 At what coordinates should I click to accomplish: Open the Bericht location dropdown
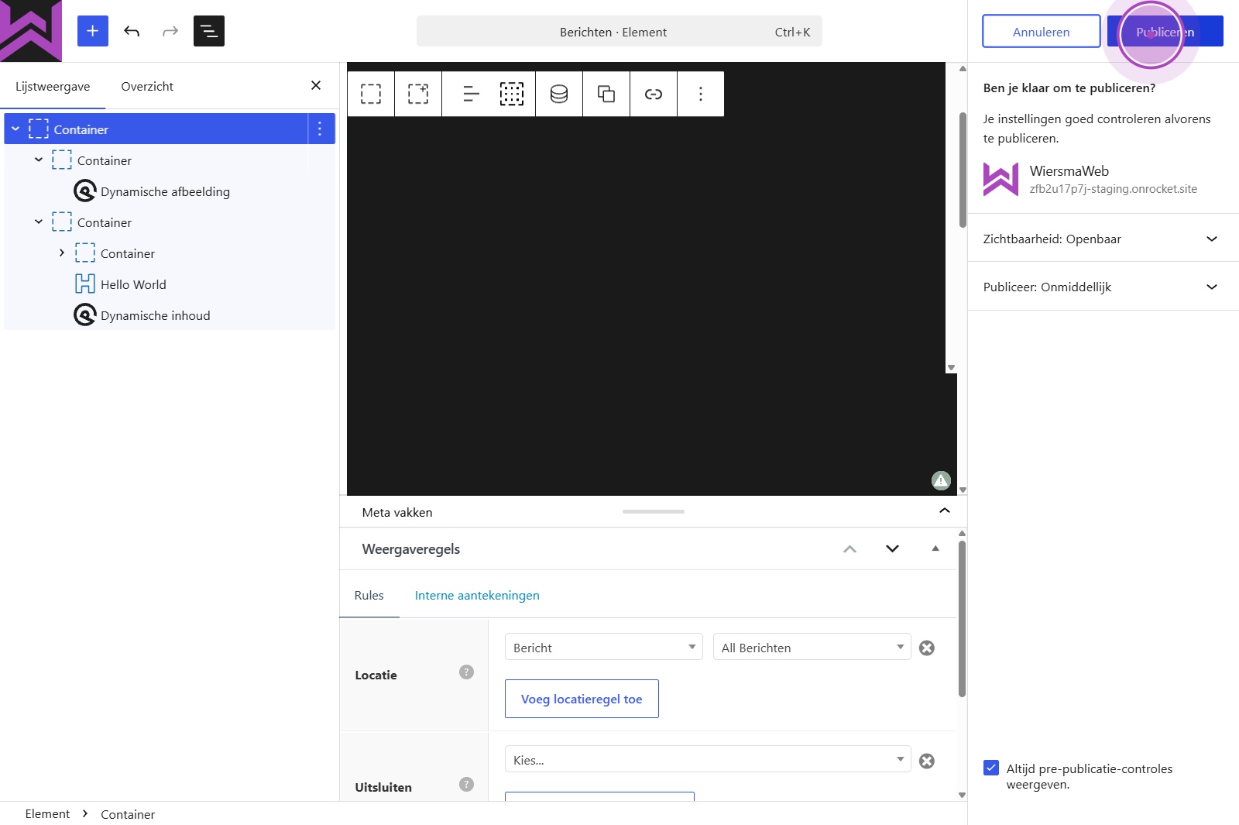click(x=603, y=647)
